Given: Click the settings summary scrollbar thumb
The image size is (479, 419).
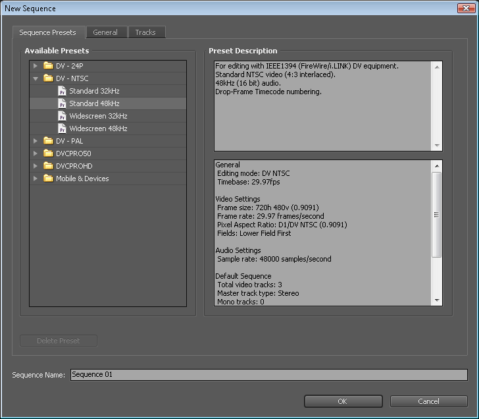Looking at the screenshot, I should [436, 215].
